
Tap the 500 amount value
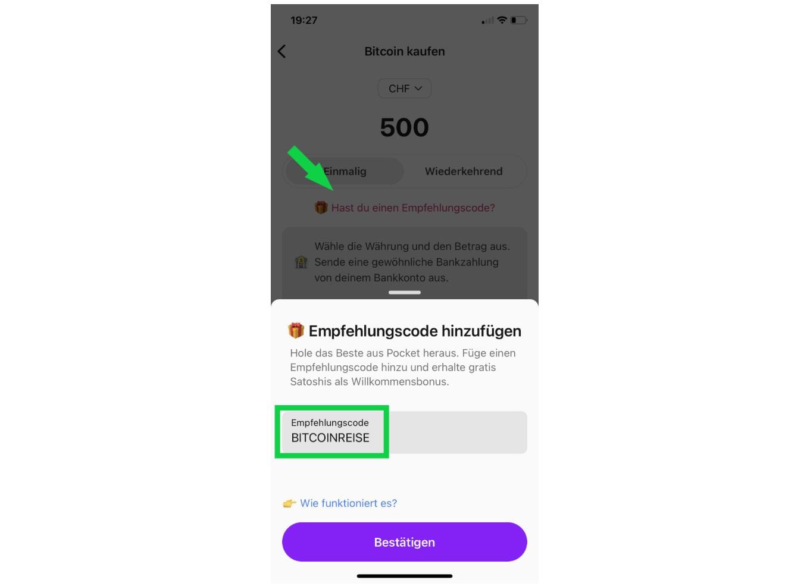click(x=405, y=127)
